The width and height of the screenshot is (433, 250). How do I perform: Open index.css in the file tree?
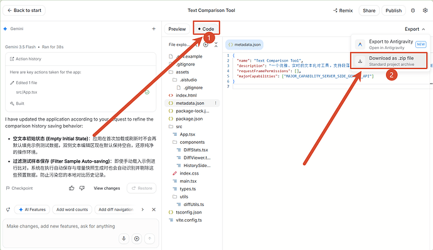coord(189,173)
